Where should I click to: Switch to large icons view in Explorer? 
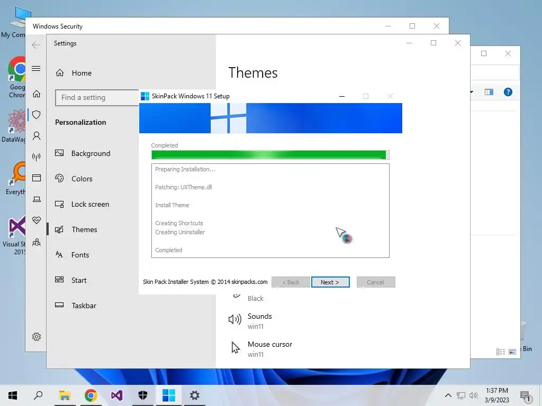point(512,352)
